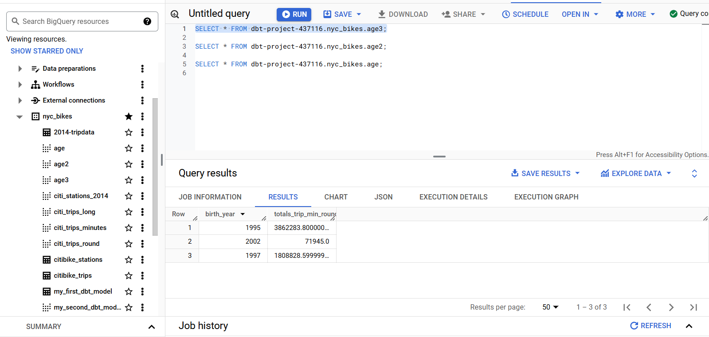Star the age3 view

(129, 180)
